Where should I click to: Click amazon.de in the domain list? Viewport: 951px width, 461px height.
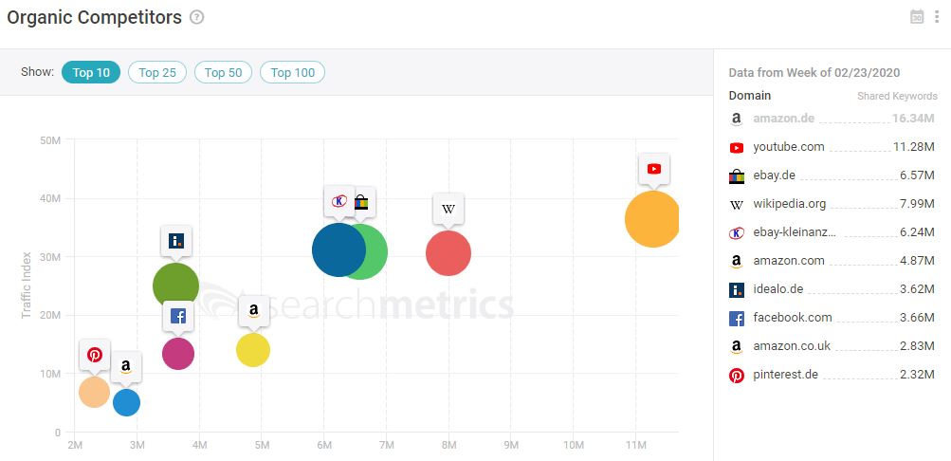click(x=783, y=119)
